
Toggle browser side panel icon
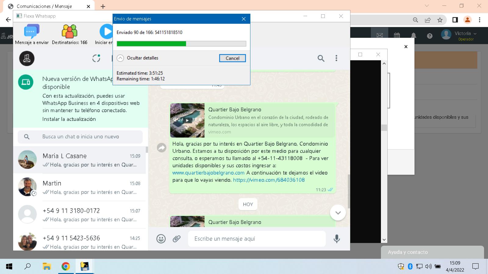pos(455,20)
